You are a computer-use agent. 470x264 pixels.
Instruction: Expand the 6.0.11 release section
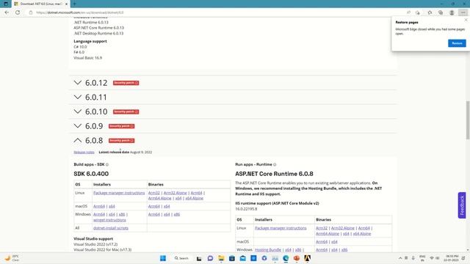pos(77,97)
